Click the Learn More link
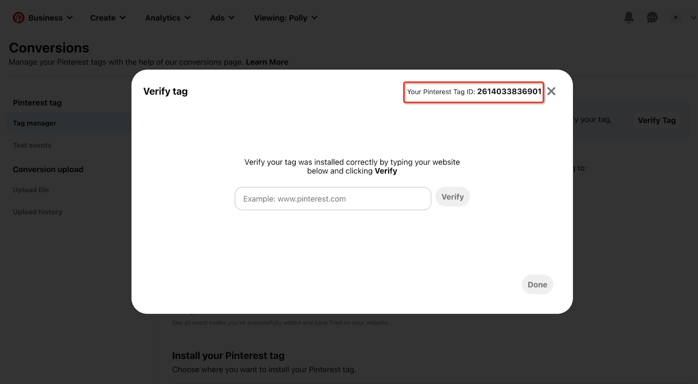The width and height of the screenshot is (698, 384). (267, 62)
